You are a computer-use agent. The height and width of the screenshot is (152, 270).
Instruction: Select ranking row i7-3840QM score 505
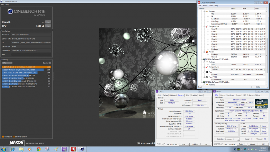click(27, 84)
